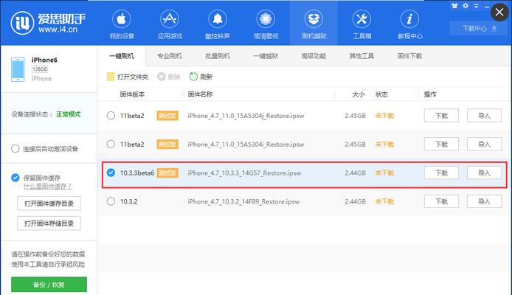The image size is (512, 295).
Task: Click 打开文件夹 open folder icon
Action: (x=111, y=77)
